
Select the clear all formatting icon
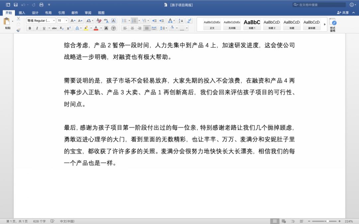pyautogui.click(x=99, y=21)
